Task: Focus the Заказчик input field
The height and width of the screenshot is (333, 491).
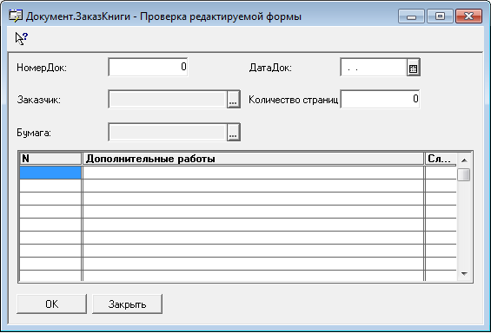Action: coord(168,100)
